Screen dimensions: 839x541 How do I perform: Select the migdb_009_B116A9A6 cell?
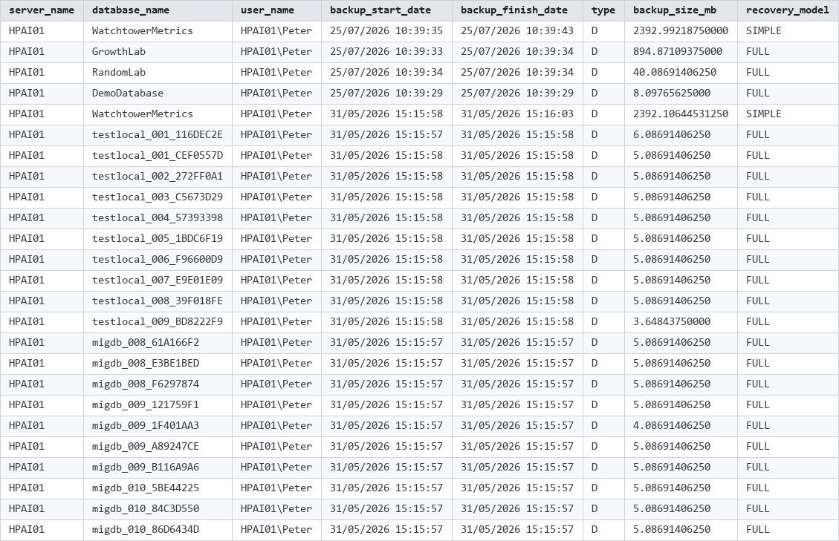click(x=158, y=468)
